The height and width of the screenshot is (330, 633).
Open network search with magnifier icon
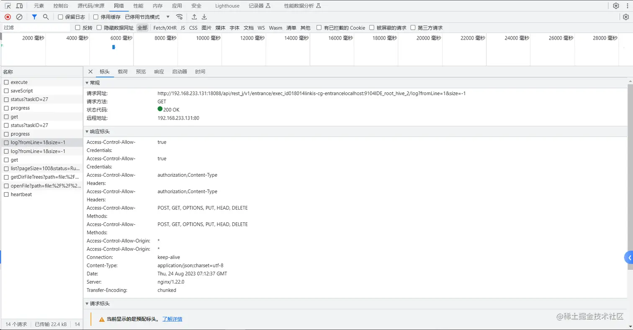pyautogui.click(x=46, y=17)
